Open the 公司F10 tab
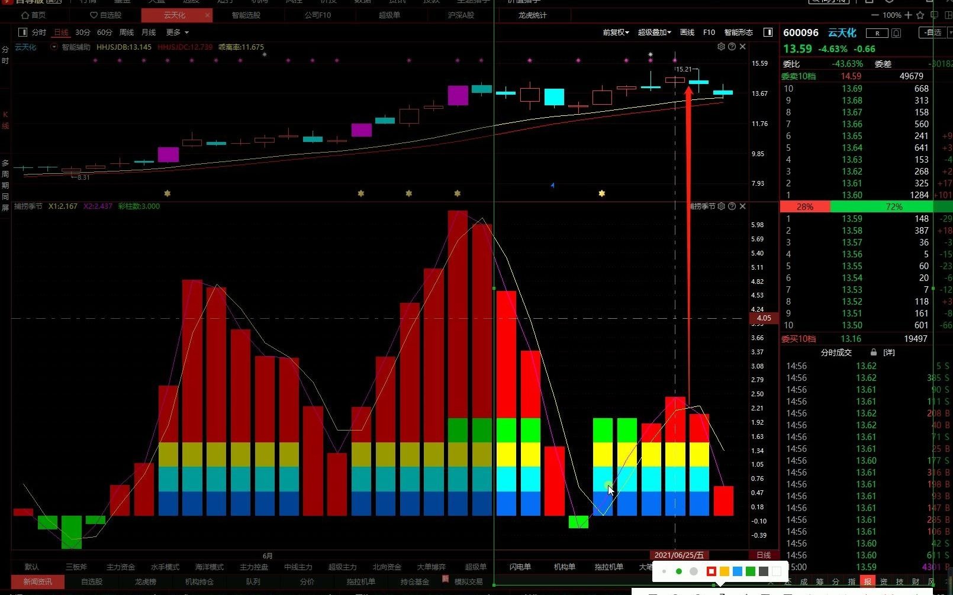 [318, 15]
